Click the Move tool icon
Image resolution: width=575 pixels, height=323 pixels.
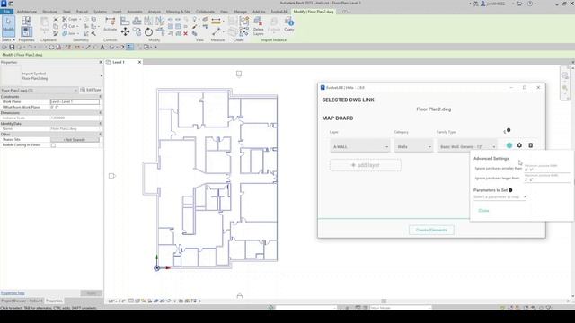click(125, 32)
